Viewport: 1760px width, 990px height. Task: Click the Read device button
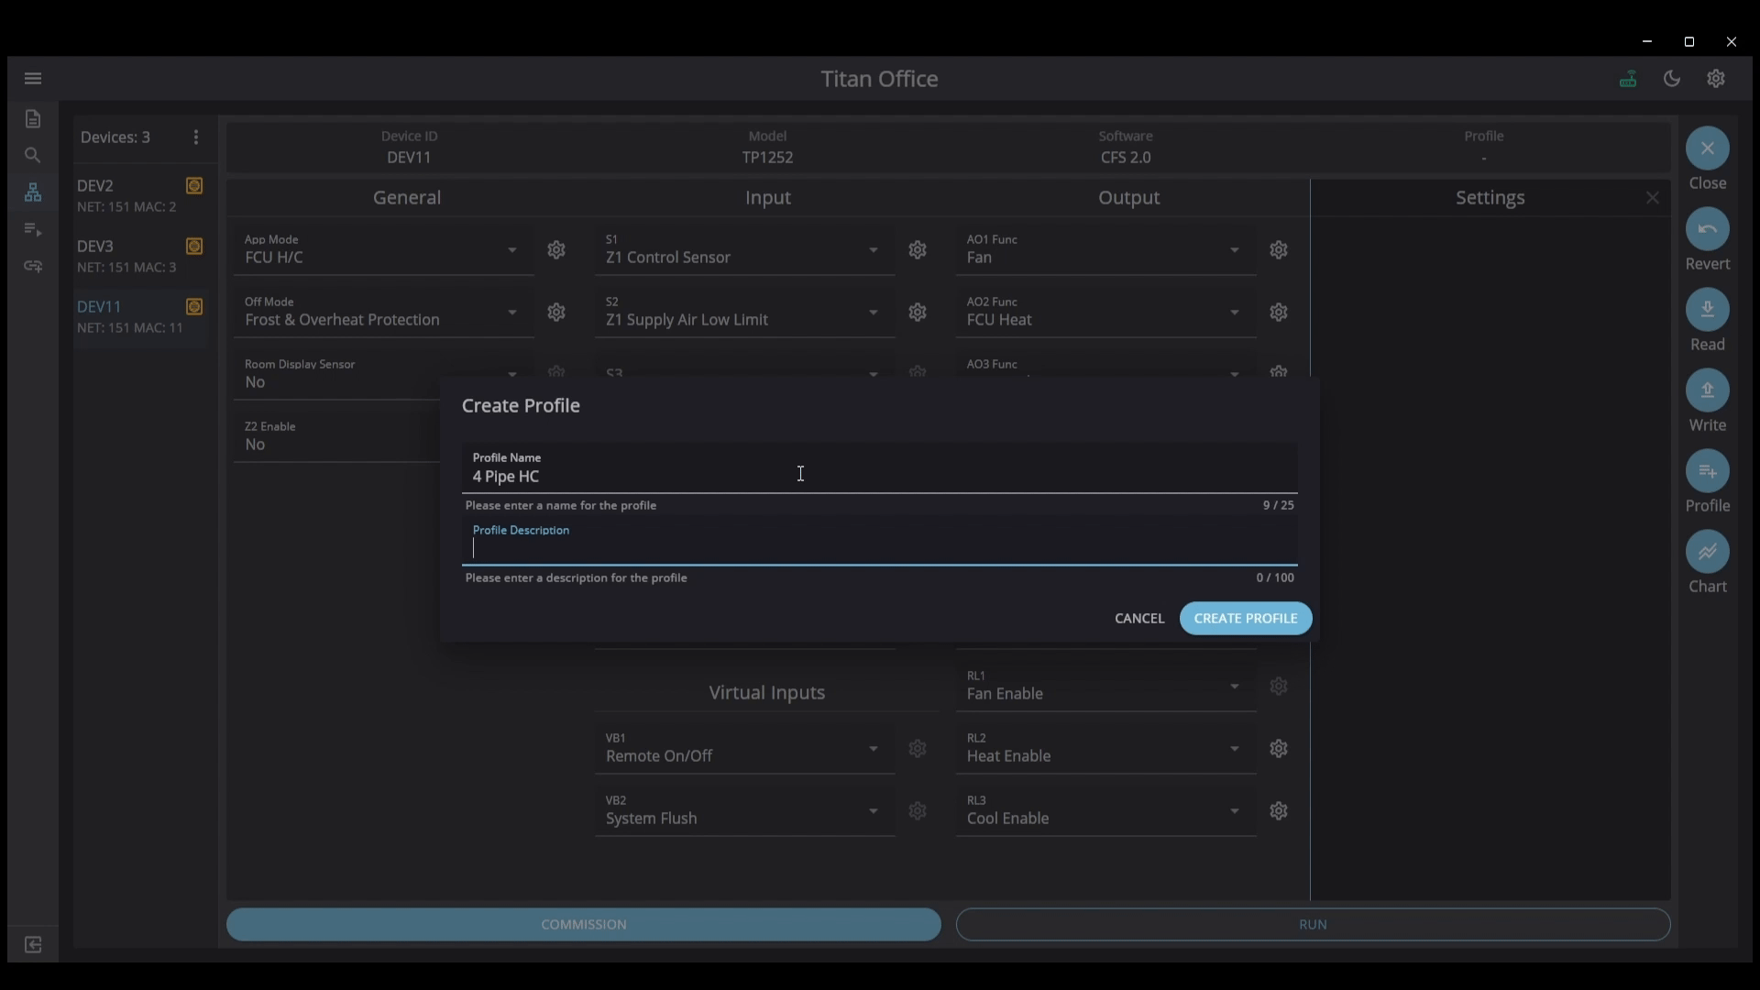(x=1707, y=310)
